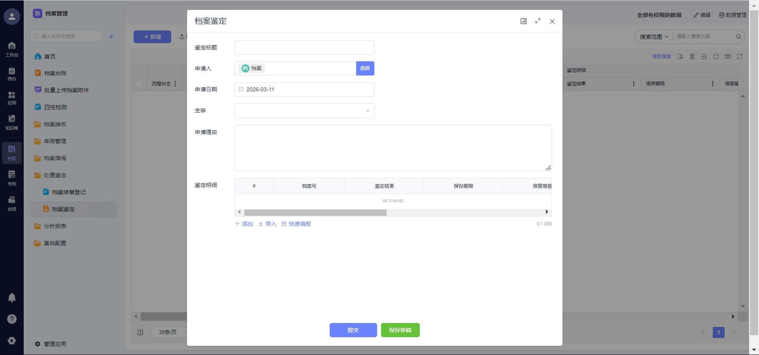Expand dialog to fullscreen with arrows icon
Image resolution: width=759 pixels, height=355 pixels.
[x=538, y=21]
